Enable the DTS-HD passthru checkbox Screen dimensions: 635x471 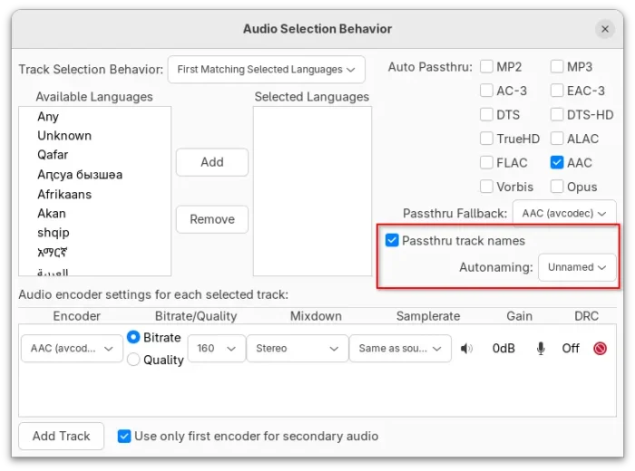558,115
